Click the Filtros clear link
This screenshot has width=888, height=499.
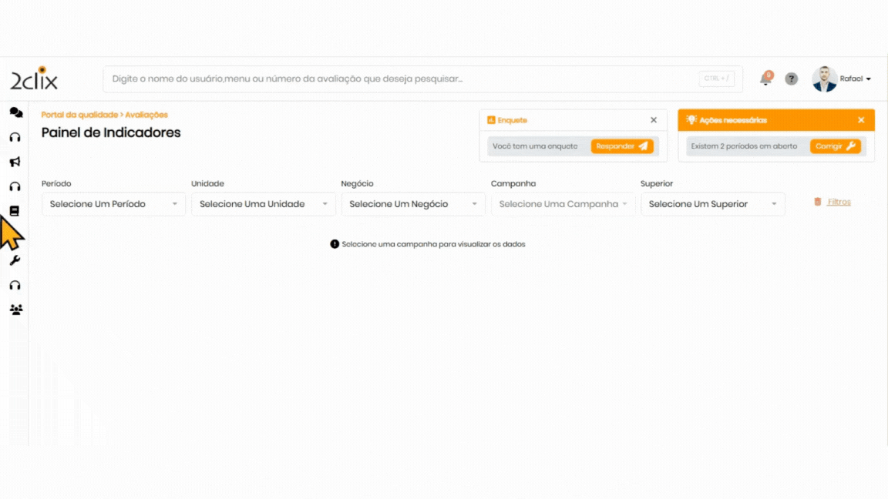click(x=838, y=202)
